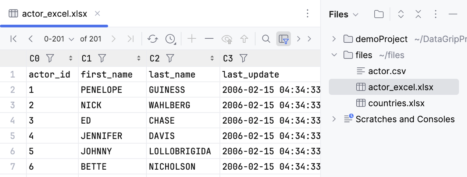Click the magnifier search icon in toolbar
Viewport: 467px width, 177px height.
[266, 39]
